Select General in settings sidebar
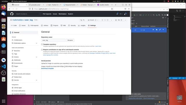The height and width of the screenshot is (105, 186). [x=24, y=32]
